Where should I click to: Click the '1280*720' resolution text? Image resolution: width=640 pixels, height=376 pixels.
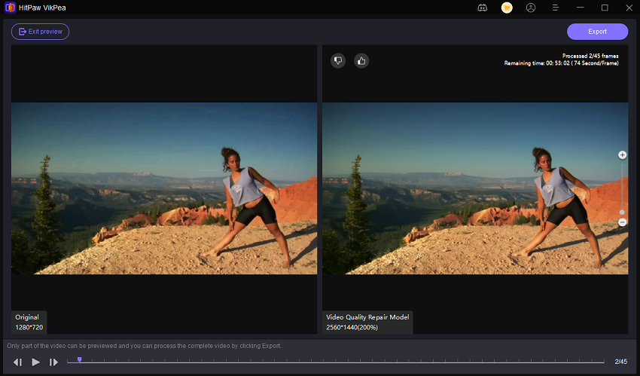(x=29, y=328)
